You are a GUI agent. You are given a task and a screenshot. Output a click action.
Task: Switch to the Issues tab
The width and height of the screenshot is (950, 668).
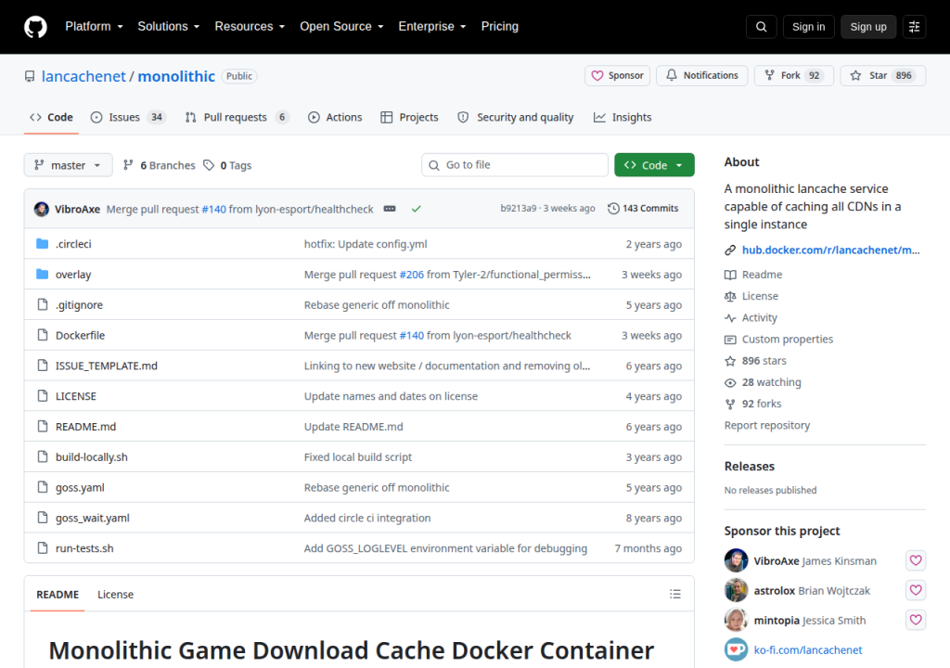pos(128,118)
